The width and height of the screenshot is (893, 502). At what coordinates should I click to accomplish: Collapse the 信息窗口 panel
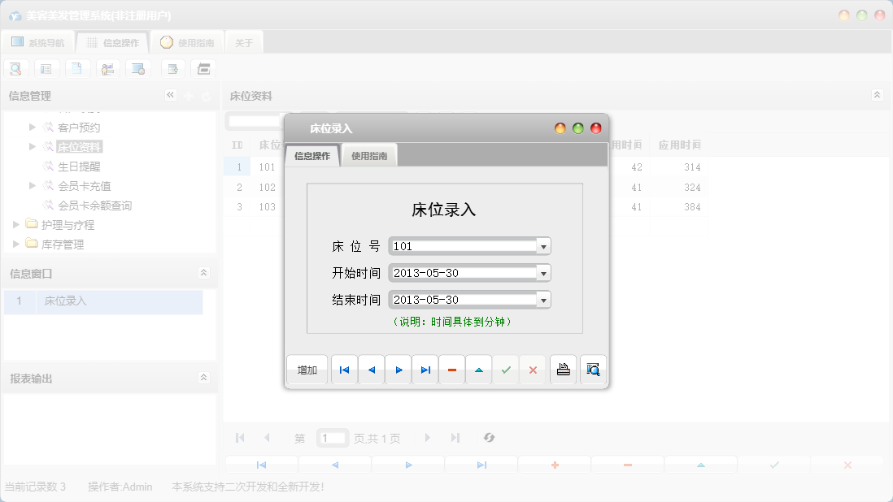(204, 274)
